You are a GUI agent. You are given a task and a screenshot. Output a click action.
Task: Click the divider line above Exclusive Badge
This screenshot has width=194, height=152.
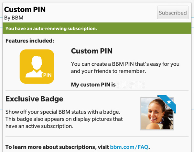97,91
